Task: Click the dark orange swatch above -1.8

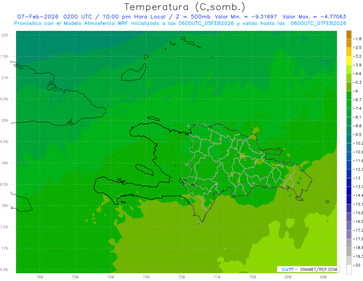Action: click(349, 35)
